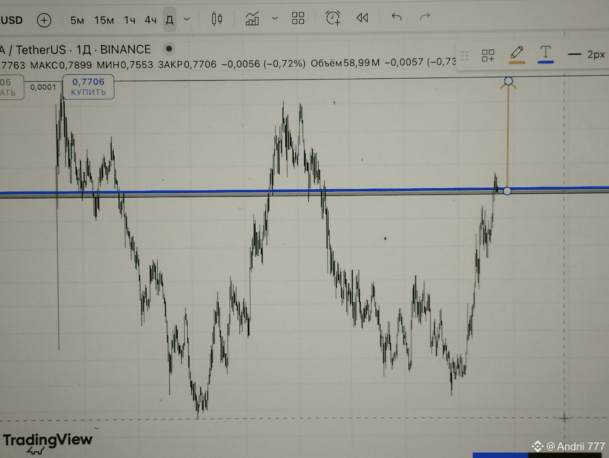The width and height of the screenshot is (609, 458).
Task: Select the 4ч timeframe
Action: pos(150,20)
